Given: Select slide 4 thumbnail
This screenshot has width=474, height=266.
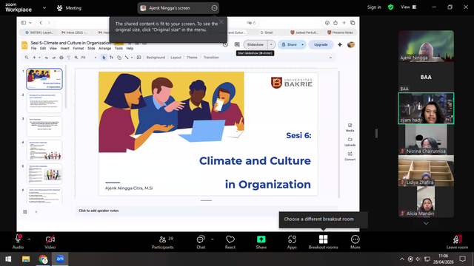Looking at the screenshot, I should click(x=44, y=150).
